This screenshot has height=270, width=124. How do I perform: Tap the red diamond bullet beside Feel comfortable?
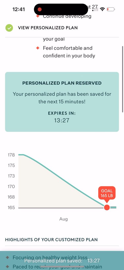38,48
